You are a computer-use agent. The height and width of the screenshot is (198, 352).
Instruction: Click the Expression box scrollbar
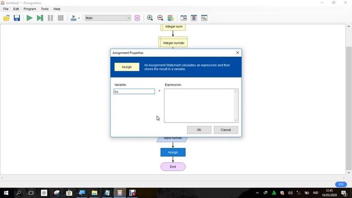(236, 106)
